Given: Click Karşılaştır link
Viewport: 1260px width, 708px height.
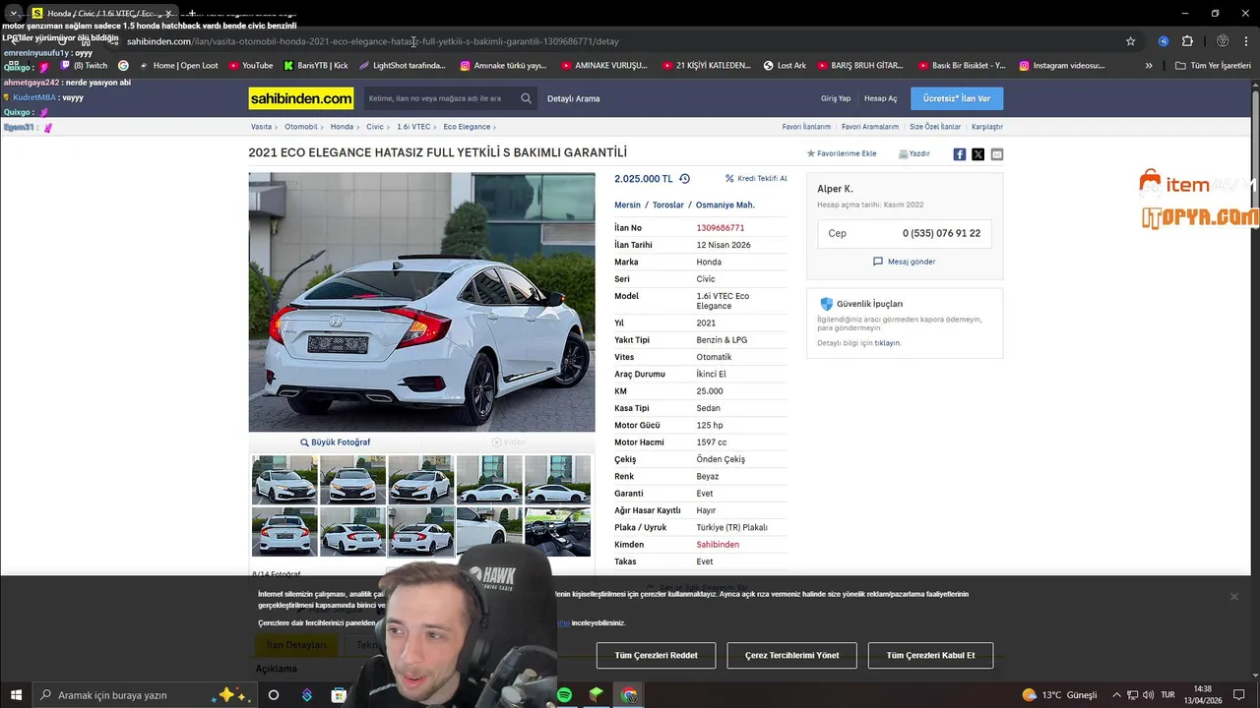Looking at the screenshot, I should [987, 127].
